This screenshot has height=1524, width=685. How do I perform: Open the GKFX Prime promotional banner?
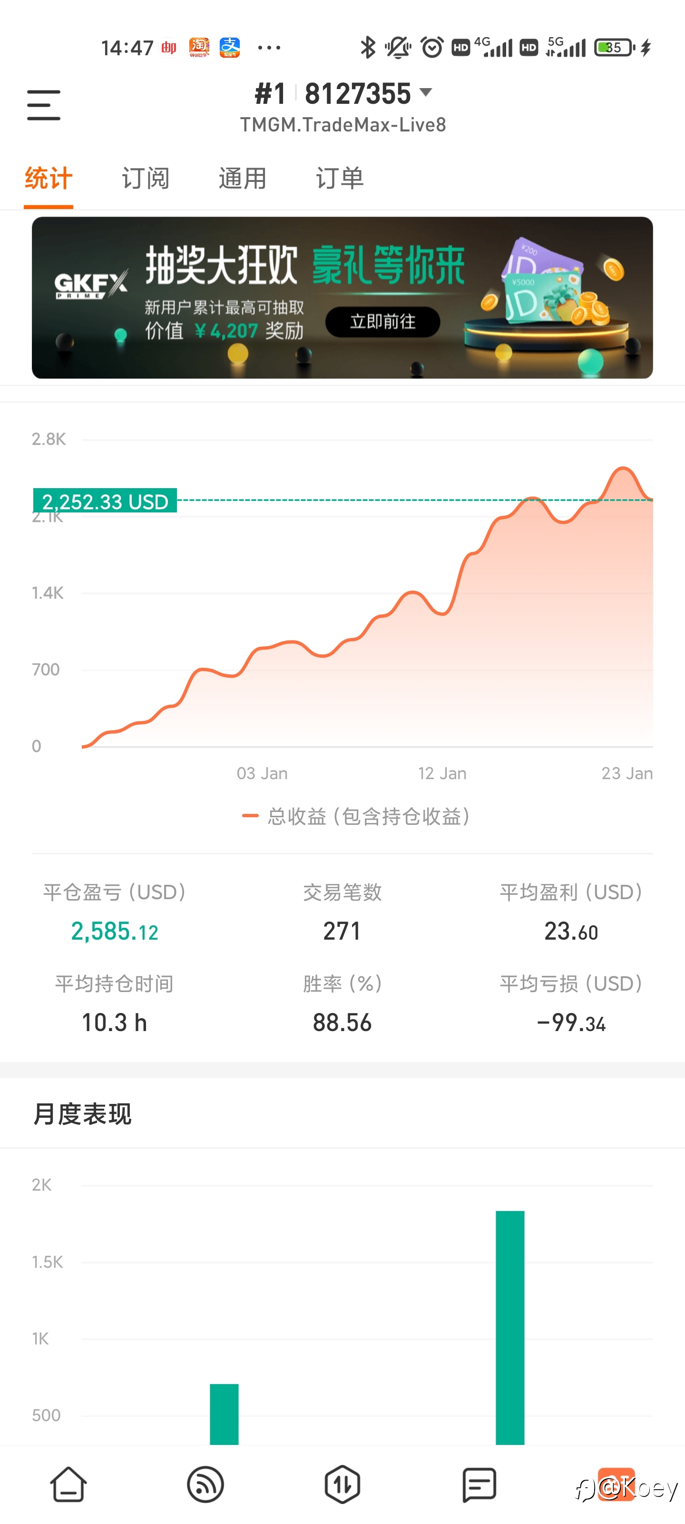click(342, 298)
